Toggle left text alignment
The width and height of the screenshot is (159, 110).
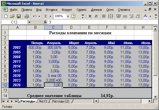pyautogui.click(x=104, y=16)
